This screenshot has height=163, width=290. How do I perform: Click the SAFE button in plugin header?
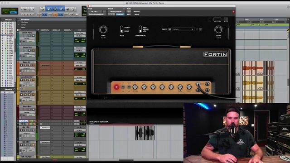pos(129,14)
